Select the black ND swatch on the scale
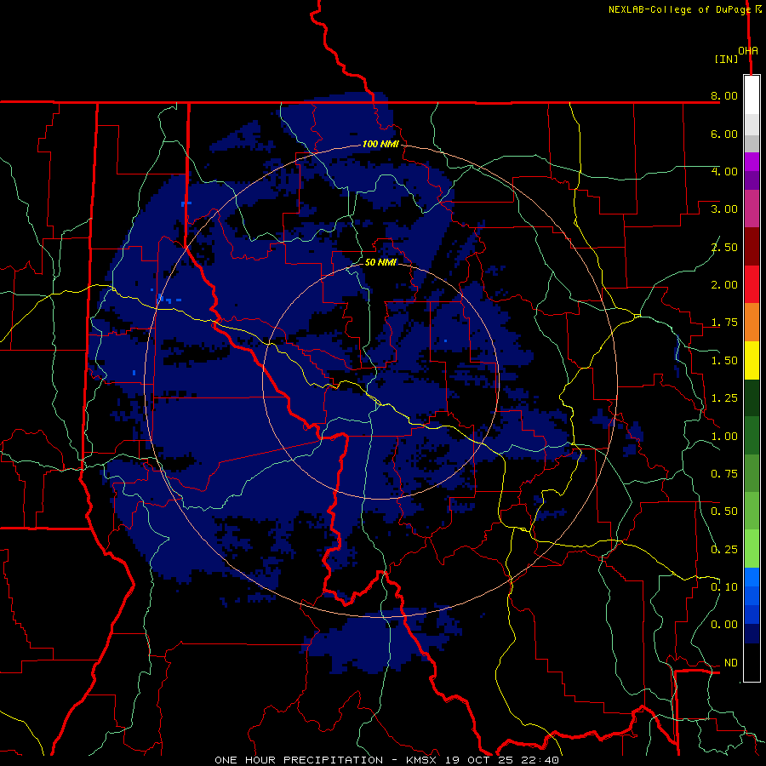Viewport: 766px width, 766px height. (x=752, y=662)
